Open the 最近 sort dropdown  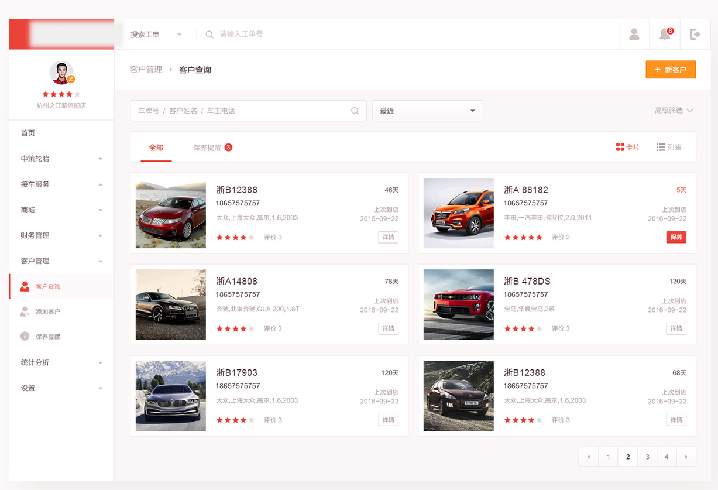pyautogui.click(x=427, y=111)
